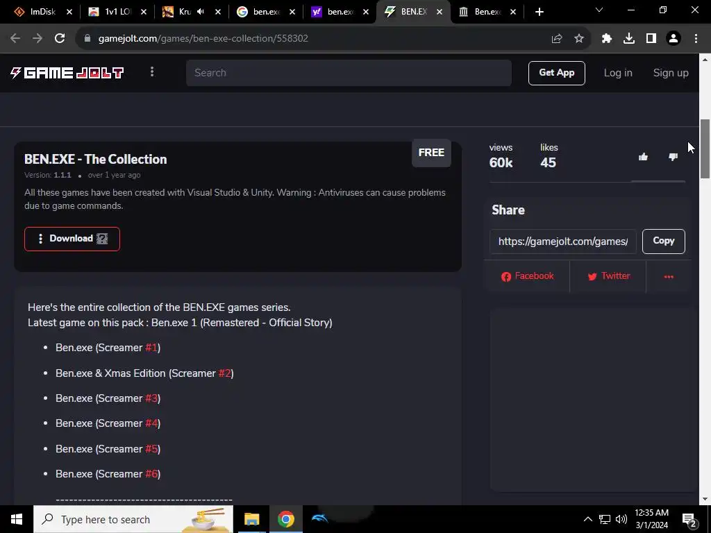Click the Get App button
The height and width of the screenshot is (533, 711).
[556, 73]
